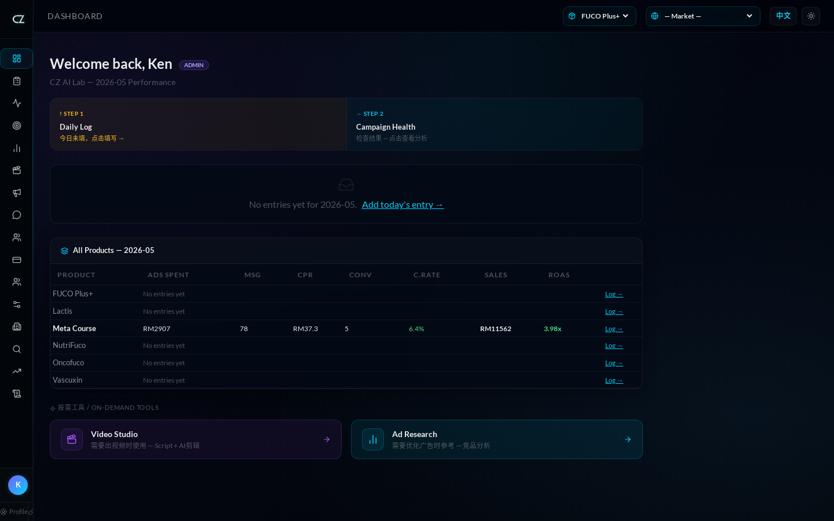Click the Vascuxin product name
834x521 pixels.
coord(67,380)
